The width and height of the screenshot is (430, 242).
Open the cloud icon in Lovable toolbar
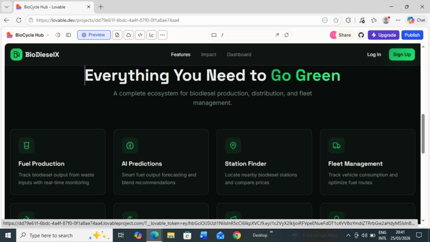(x=129, y=35)
